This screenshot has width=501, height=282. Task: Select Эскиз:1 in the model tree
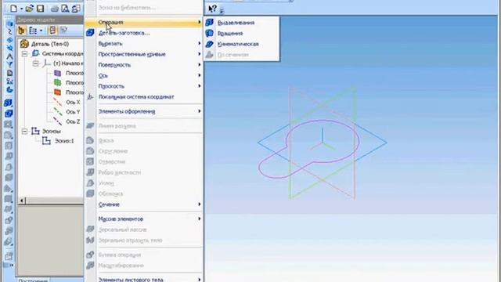(x=64, y=141)
